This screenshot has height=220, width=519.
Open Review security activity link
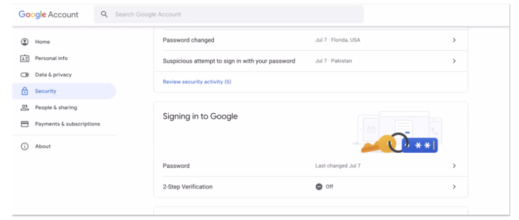[x=197, y=82]
